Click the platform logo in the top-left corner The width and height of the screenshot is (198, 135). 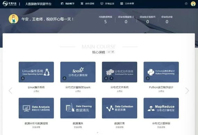10,3
